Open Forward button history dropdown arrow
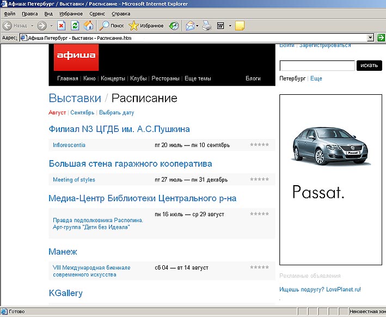The height and width of the screenshot is (317, 386). pyautogui.click(x=52, y=26)
